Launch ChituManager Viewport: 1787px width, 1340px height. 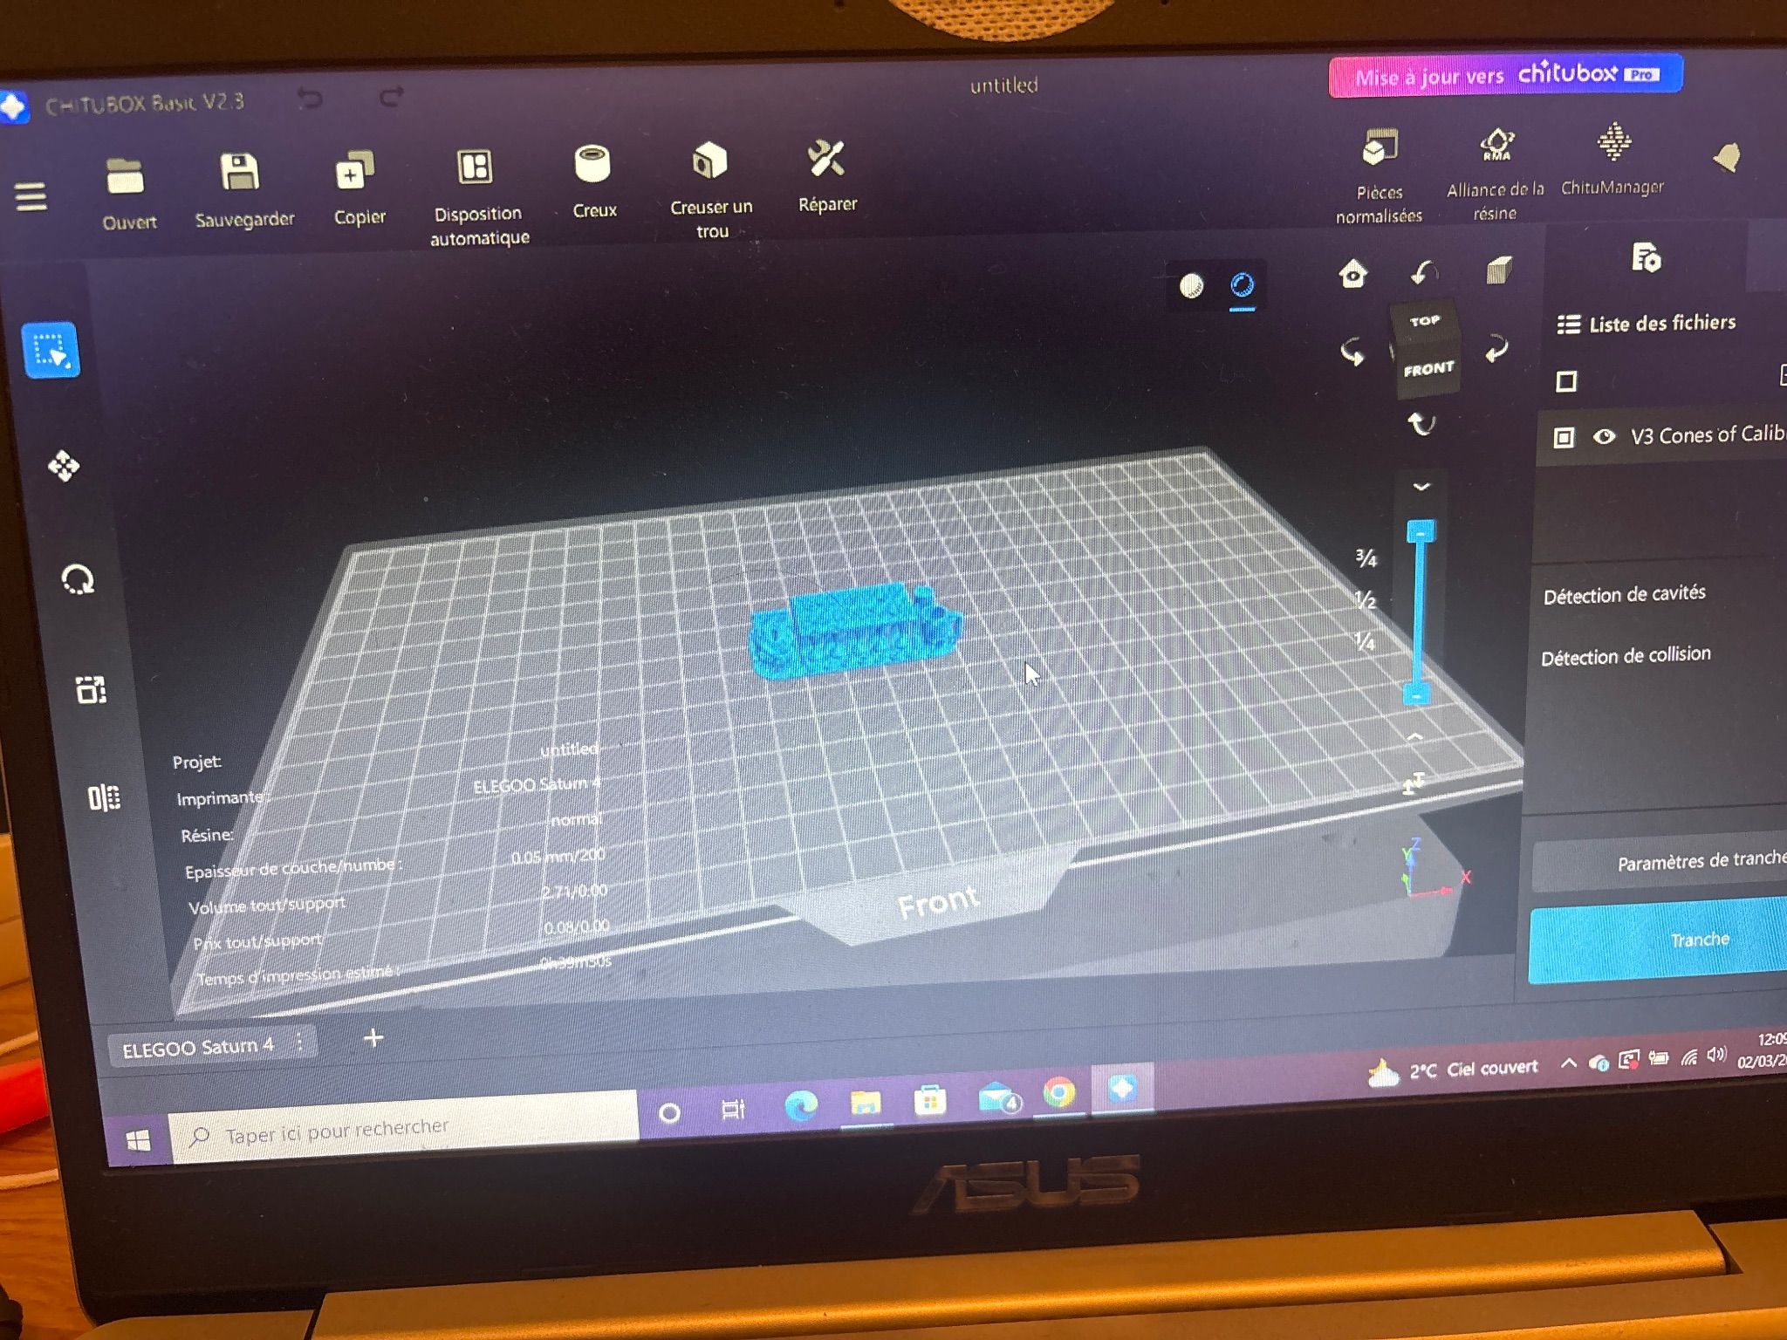[x=1614, y=141]
